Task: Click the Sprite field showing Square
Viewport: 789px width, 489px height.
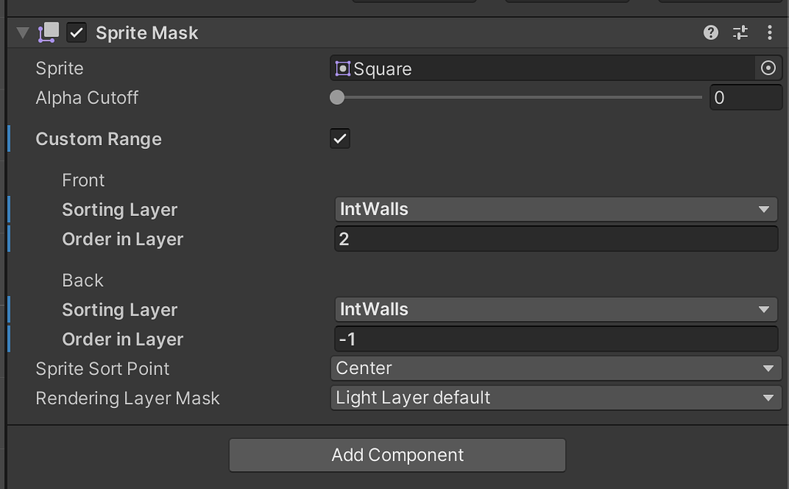Action: (x=539, y=68)
